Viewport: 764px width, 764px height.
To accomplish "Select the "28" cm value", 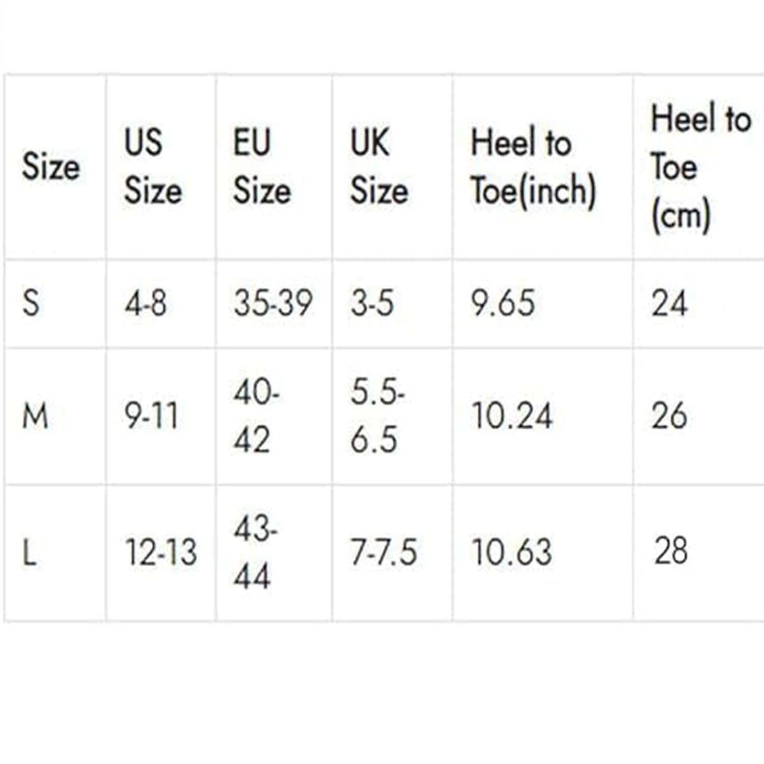I will (671, 551).
